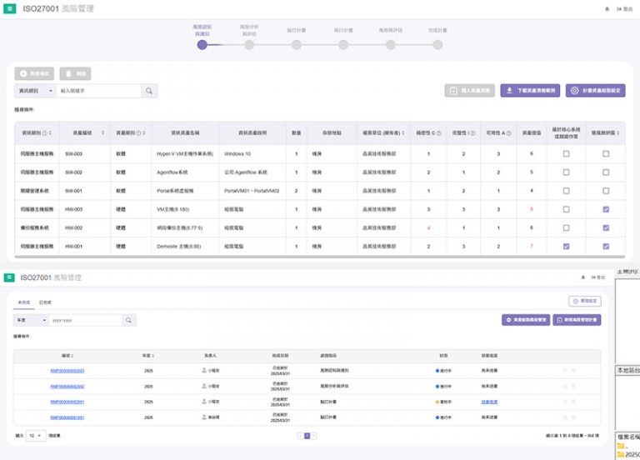Tick core-system checkbox in the SW-002 row
640x460 pixels.
pyautogui.click(x=566, y=172)
